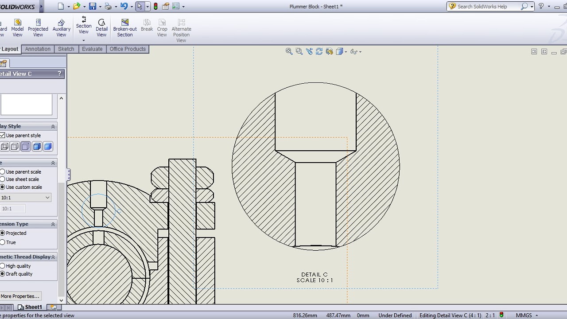This screenshot has height=319, width=567.
Task: Select the Use parent scale option
Action: 21,171
